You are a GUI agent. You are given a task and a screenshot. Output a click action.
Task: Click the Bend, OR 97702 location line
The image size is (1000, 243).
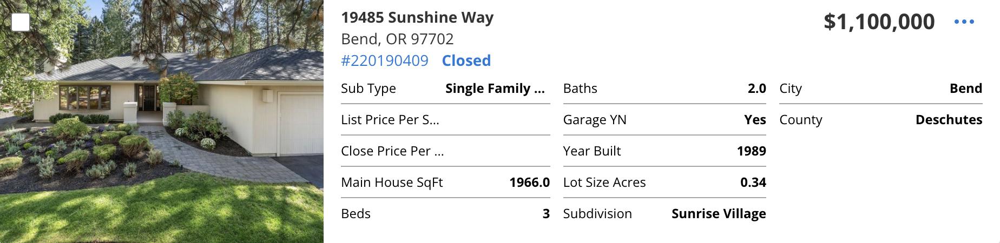point(397,39)
